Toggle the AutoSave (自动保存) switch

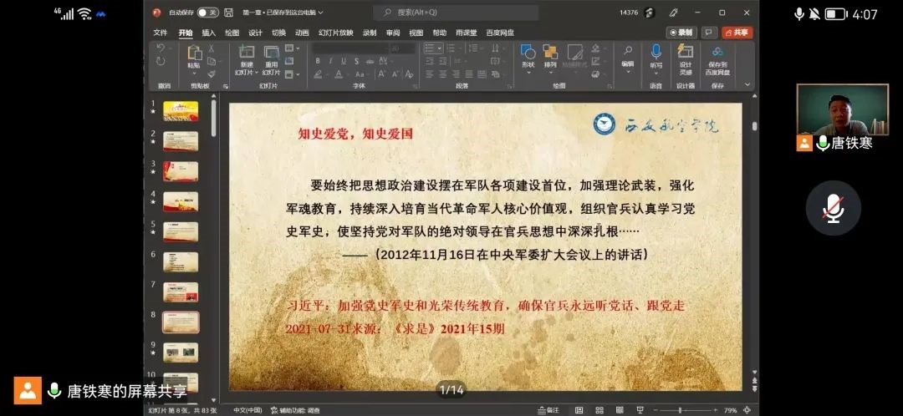tap(207, 13)
